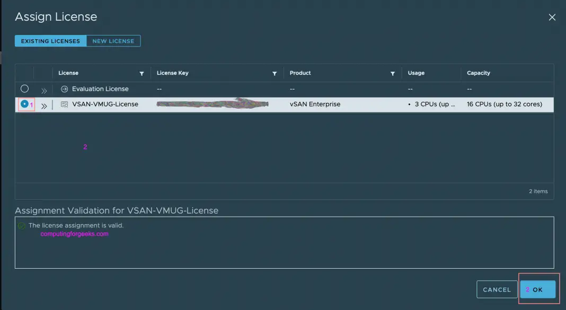Click the VSAN-VMUG-License key icon
The image size is (566, 310).
63,104
